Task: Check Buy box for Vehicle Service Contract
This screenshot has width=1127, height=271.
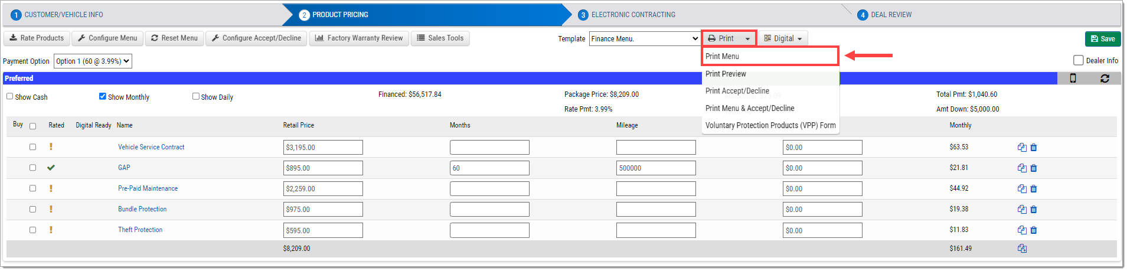Action: tap(32, 147)
